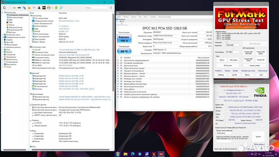This screenshot has height=157, width=279.
Task: Expand the Дисплей tree node
Action: click(2, 42)
